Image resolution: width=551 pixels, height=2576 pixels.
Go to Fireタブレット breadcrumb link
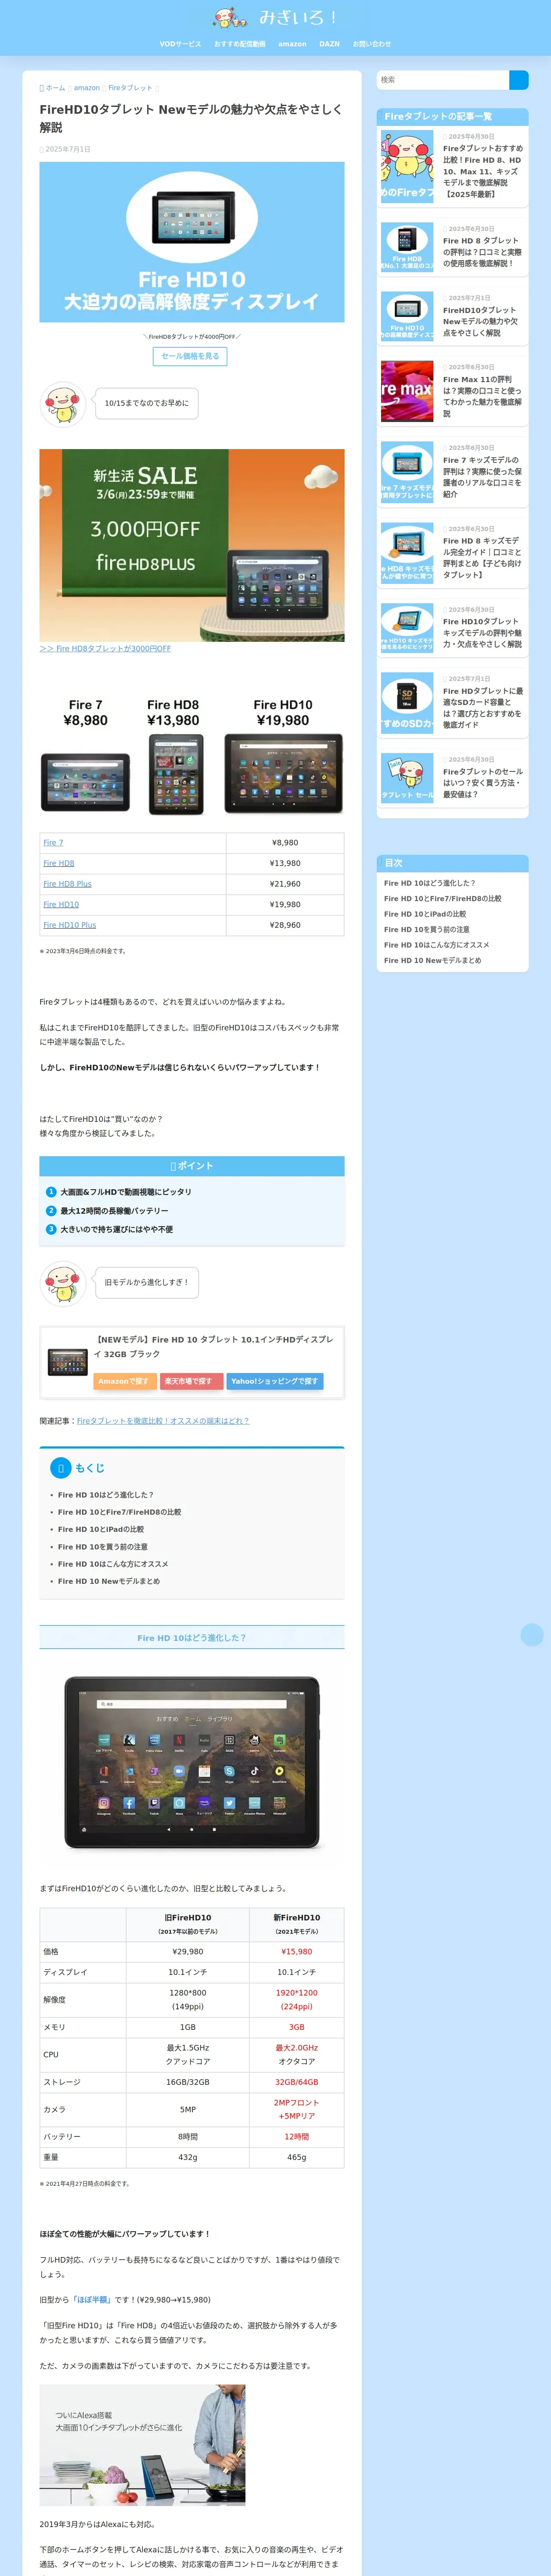click(130, 88)
